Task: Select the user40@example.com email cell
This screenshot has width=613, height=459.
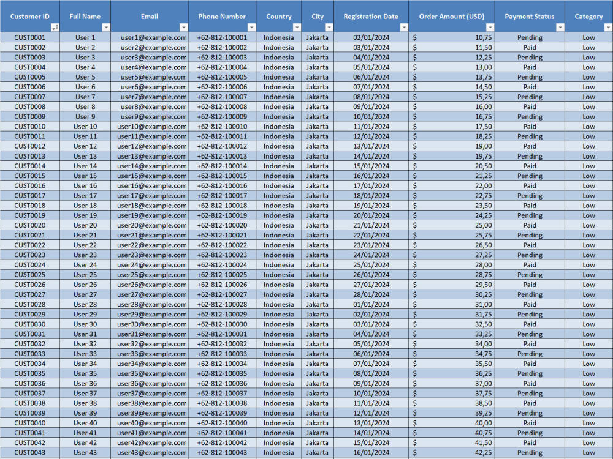Action: 150,423
